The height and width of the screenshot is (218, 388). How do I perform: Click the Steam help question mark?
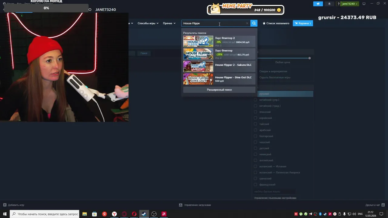(x=339, y=4)
